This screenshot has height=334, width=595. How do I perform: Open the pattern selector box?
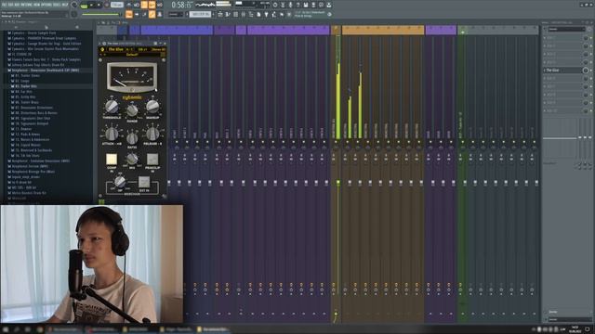[200, 14]
